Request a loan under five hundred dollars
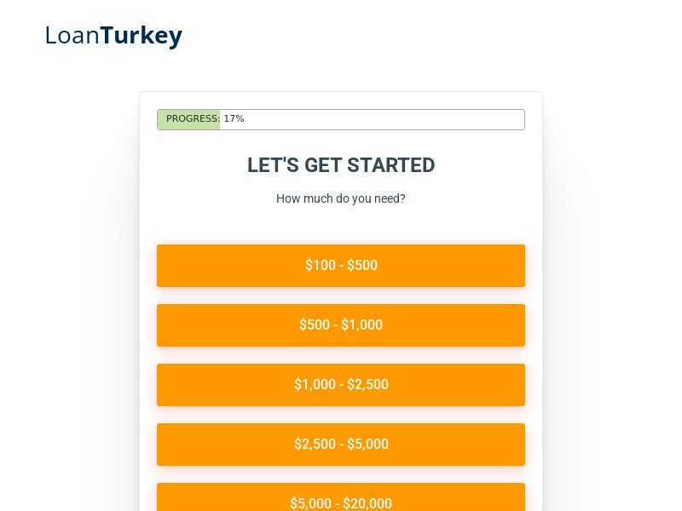This screenshot has height=511, width=682. (341, 265)
